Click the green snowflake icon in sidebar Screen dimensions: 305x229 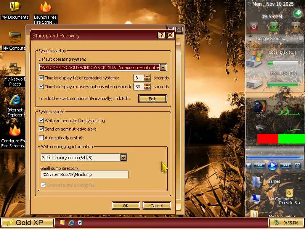[274, 26]
